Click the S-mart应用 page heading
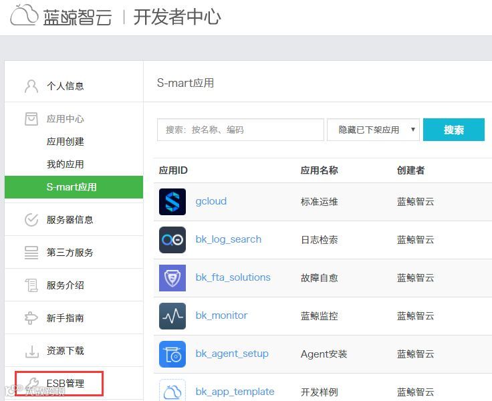Viewport: 492px width, 401px height. click(x=185, y=83)
